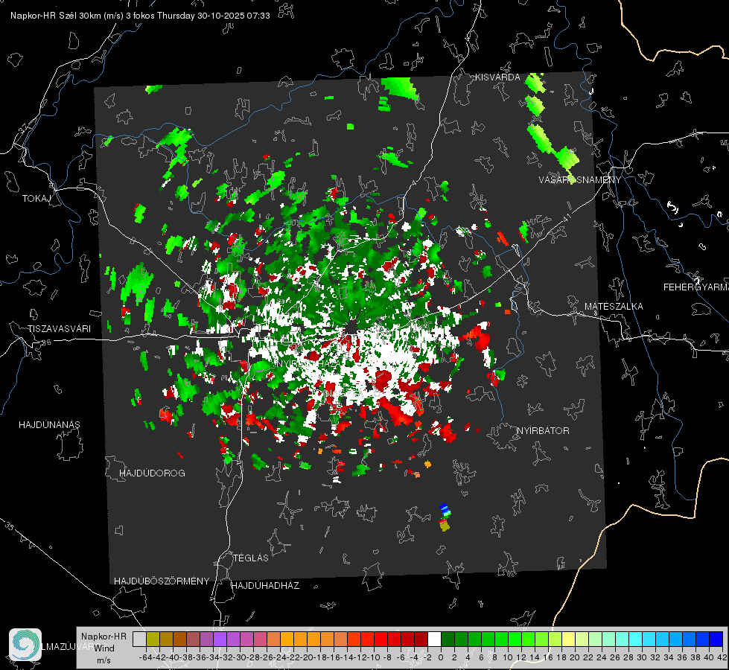Click road number 41 label
The width and height of the screenshot is (729, 670).
[x=567, y=217]
